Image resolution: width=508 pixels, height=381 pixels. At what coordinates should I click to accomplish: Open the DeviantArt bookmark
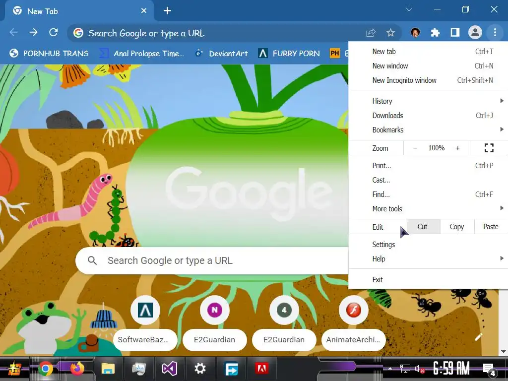pos(222,53)
